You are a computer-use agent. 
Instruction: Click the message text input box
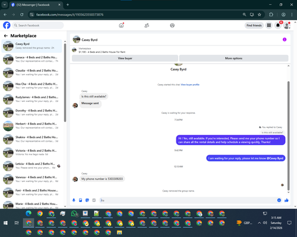(x=188, y=200)
